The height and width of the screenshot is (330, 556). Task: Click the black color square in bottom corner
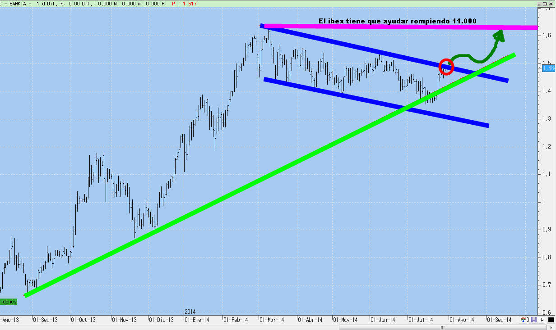pyautogui.click(x=551, y=320)
